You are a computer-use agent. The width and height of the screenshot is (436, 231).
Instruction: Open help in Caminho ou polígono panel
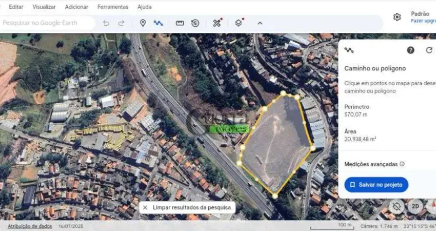tap(411, 50)
